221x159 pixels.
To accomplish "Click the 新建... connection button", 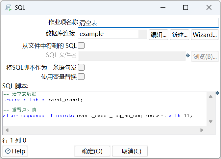I will 180,35.
